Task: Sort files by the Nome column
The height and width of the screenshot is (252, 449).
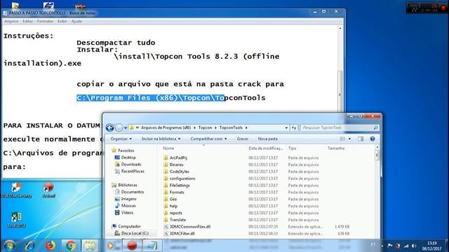Action: pyautogui.click(x=168, y=148)
